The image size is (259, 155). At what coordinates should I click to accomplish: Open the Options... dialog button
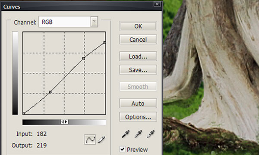[138, 117]
